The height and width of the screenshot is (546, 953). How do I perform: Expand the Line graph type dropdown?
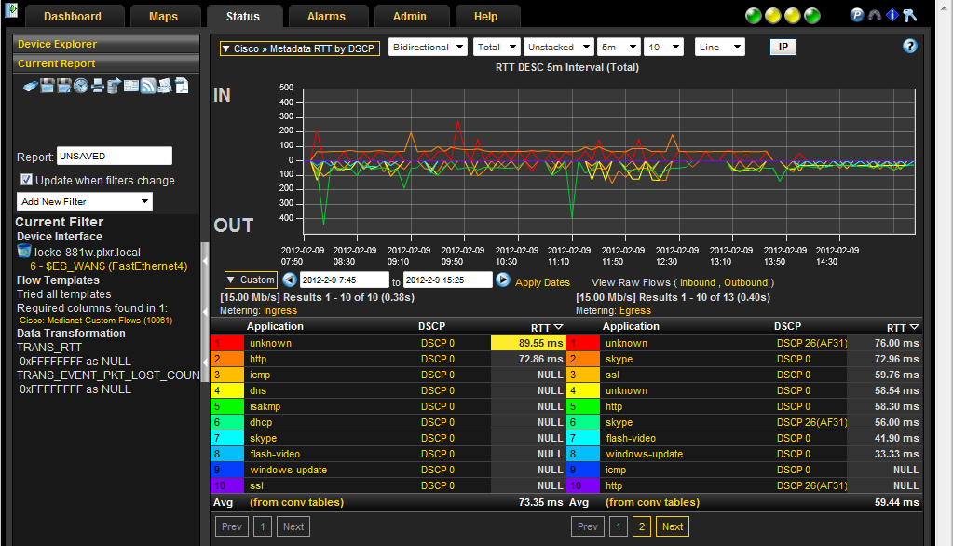(x=719, y=47)
